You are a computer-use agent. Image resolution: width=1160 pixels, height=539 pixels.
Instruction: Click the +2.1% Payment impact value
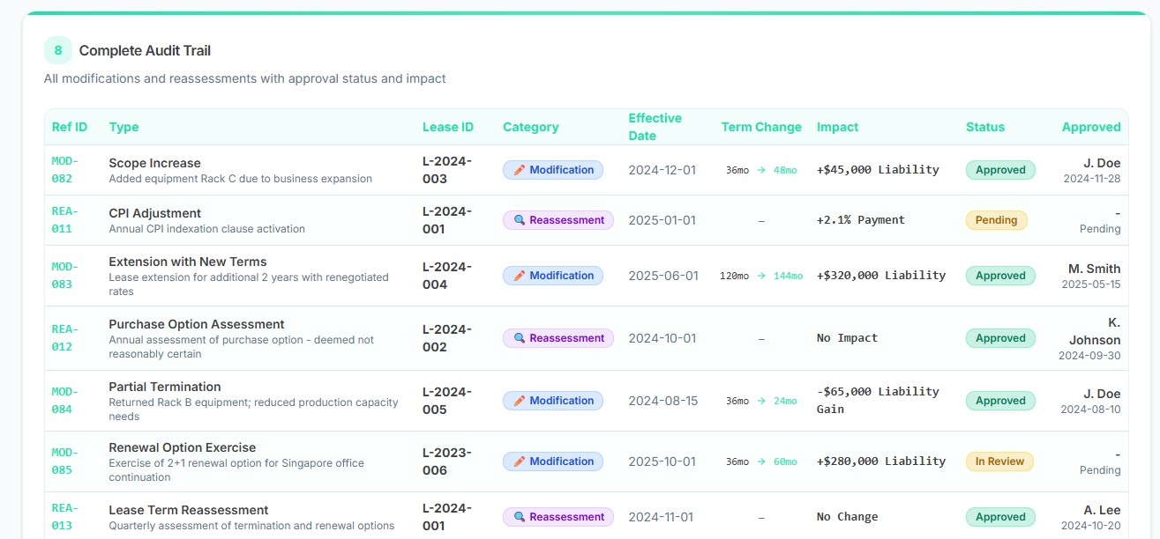click(861, 219)
